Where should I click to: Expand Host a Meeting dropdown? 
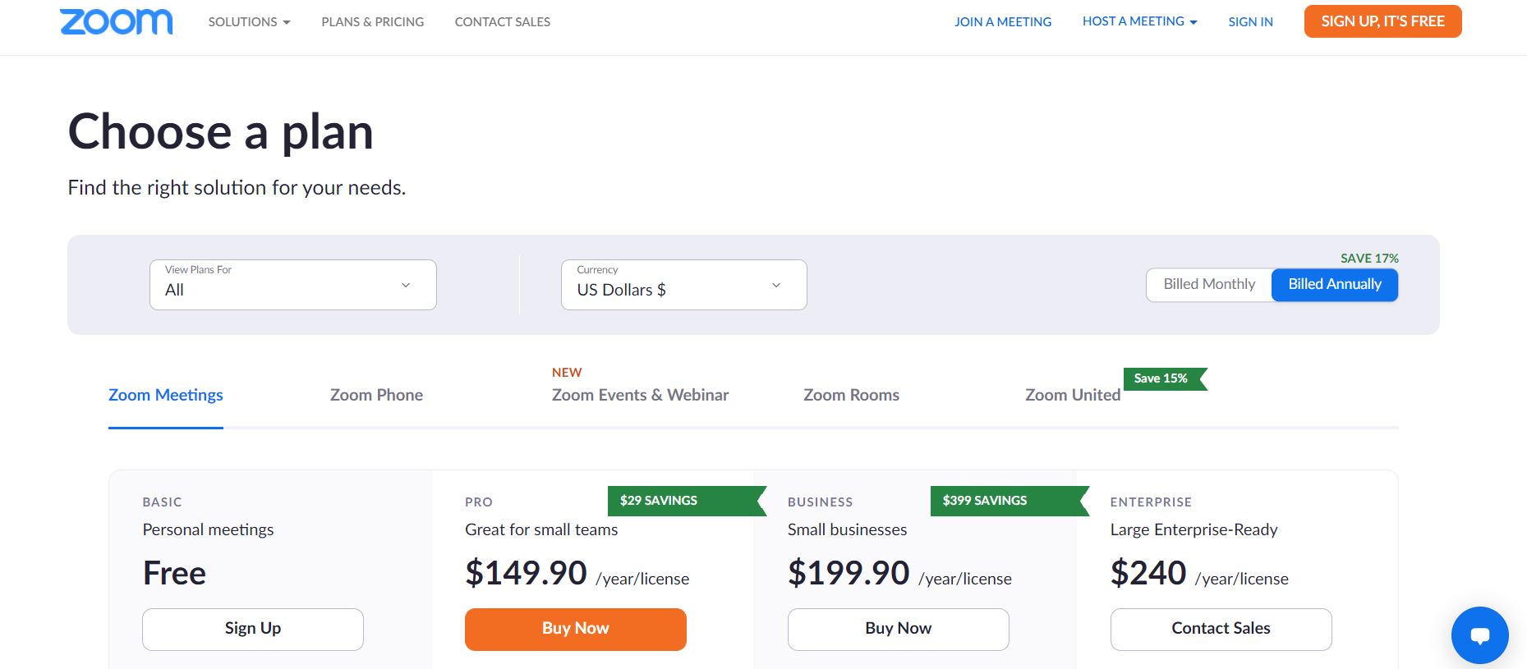pos(1139,21)
